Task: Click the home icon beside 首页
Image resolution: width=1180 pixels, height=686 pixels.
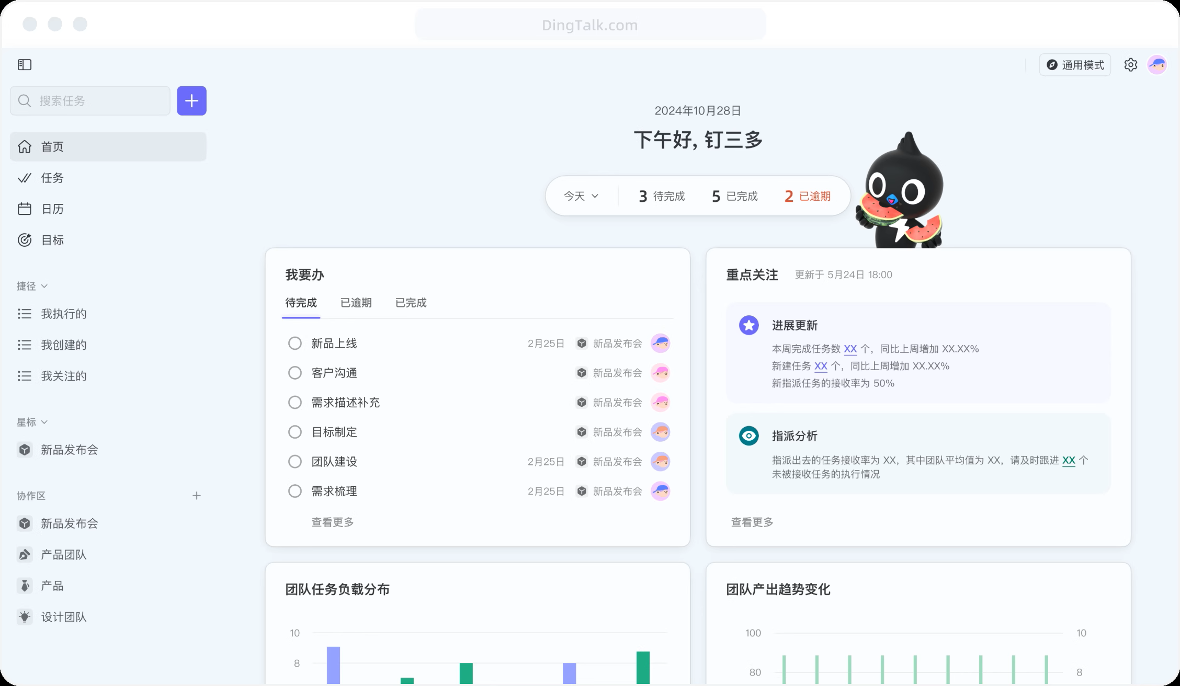Action: pos(25,146)
